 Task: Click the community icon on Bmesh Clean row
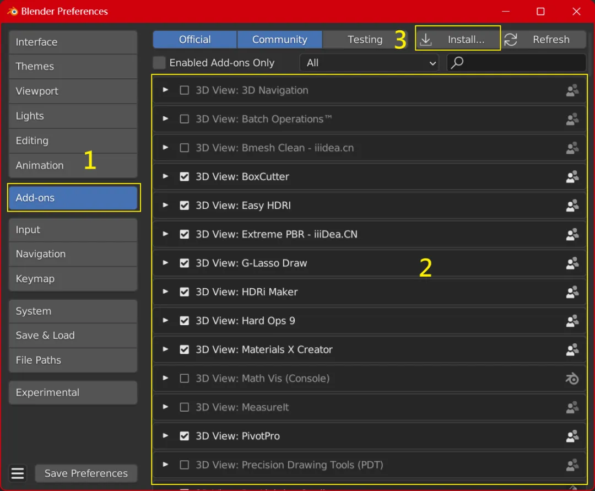pyautogui.click(x=572, y=148)
